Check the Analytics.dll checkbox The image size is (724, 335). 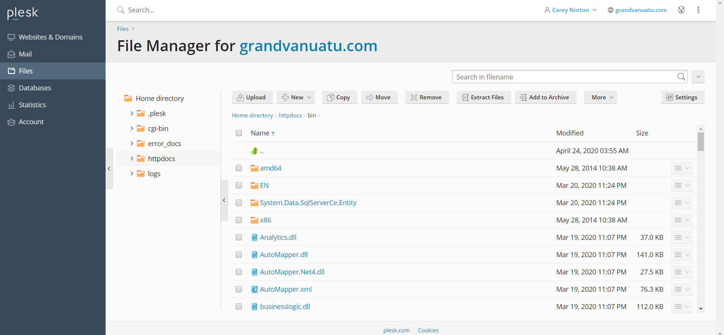click(239, 237)
